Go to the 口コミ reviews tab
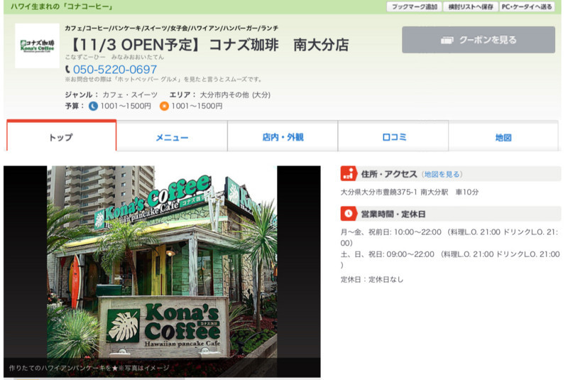The height and width of the screenshot is (380, 568). pyautogui.click(x=393, y=136)
